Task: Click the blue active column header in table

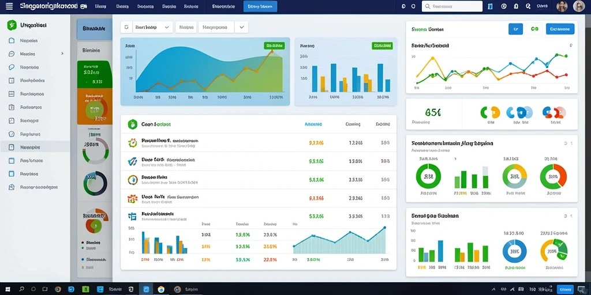Action: click(313, 124)
